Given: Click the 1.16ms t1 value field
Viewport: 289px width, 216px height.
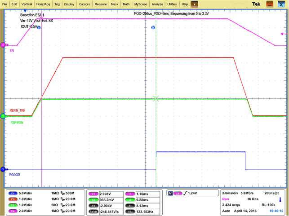Looking at the screenshot, I should click(148, 194).
